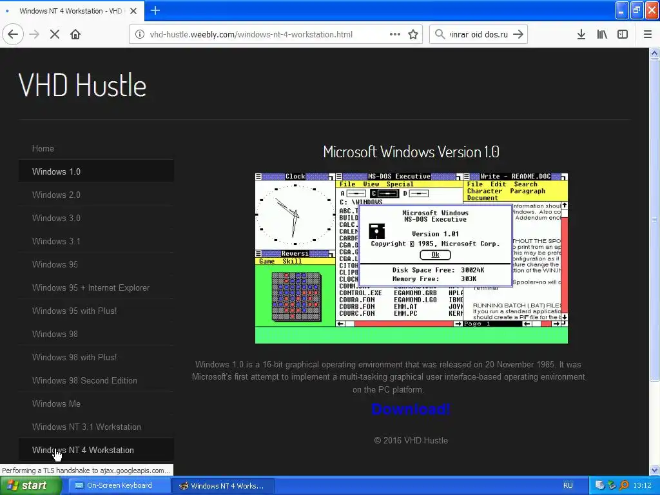Click the search magnifier icon
The height and width of the screenshot is (495, 660).
(x=440, y=34)
